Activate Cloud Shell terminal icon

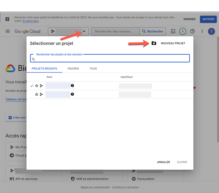click(x=173, y=31)
